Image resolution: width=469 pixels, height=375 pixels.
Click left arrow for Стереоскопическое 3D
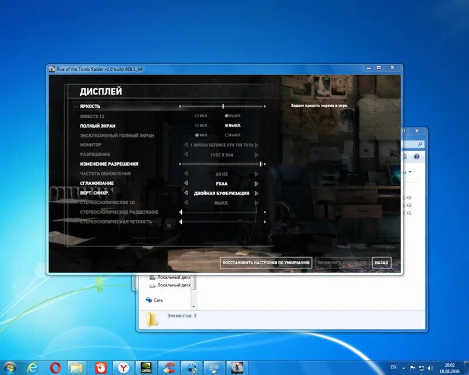pyautogui.click(x=186, y=203)
